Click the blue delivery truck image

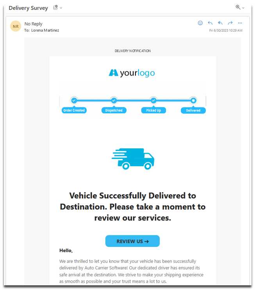coord(133,159)
